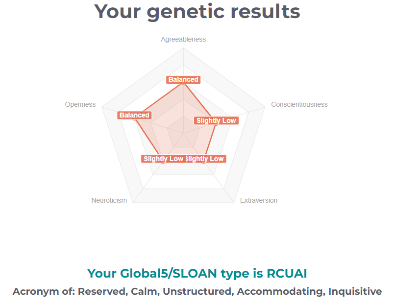Select the Balanced tag near Openness
394x306 pixels.
point(134,115)
